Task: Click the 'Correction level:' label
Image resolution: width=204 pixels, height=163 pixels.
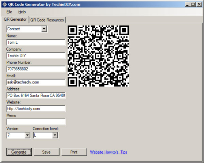Action: click(46, 129)
